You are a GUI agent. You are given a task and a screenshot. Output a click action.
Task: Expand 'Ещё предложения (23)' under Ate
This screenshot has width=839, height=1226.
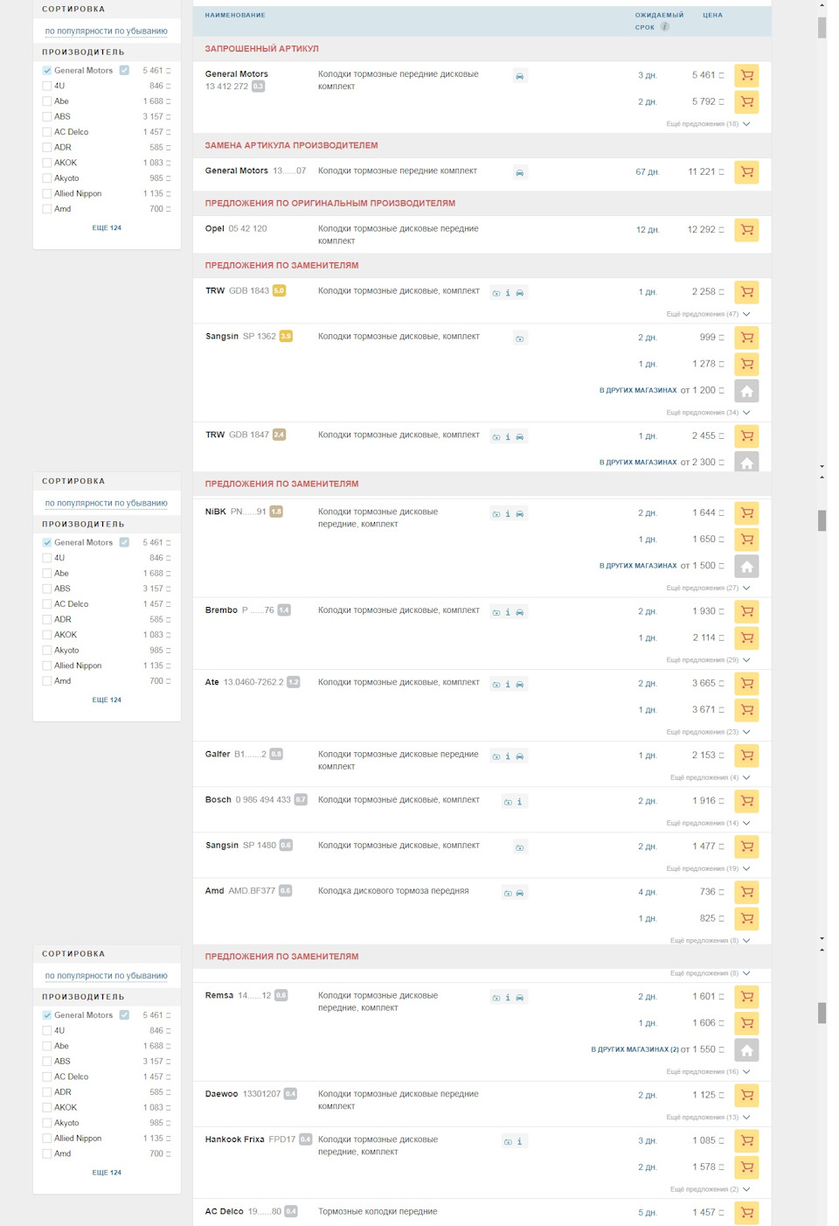point(708,732)
